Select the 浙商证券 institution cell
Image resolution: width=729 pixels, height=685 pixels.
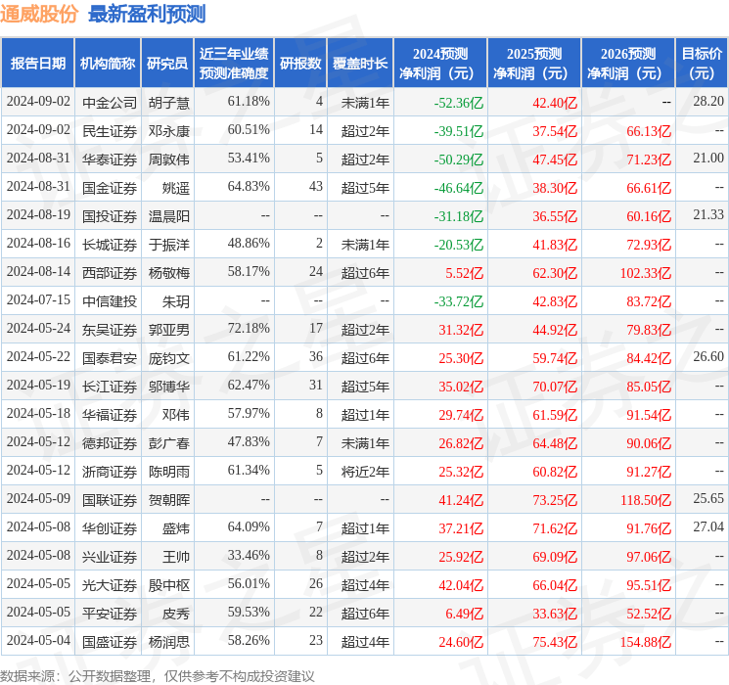coord(110,471)
